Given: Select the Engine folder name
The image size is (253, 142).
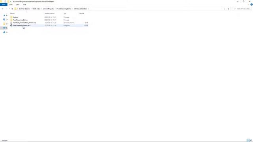Looking at the screenshot, I should (15, 17).
